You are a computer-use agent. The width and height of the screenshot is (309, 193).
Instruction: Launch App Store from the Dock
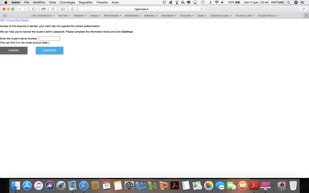point(27,186)
